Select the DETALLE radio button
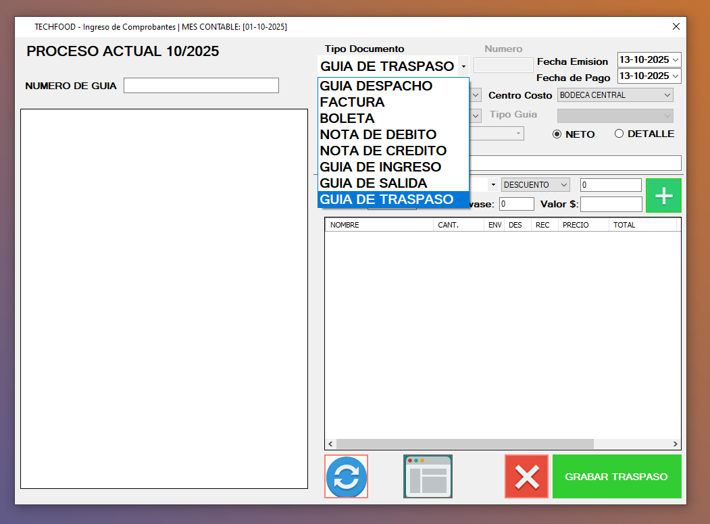 (x=619, y=134)
